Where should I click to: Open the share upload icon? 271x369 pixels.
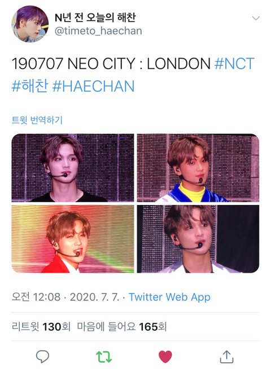coord(226,357)
